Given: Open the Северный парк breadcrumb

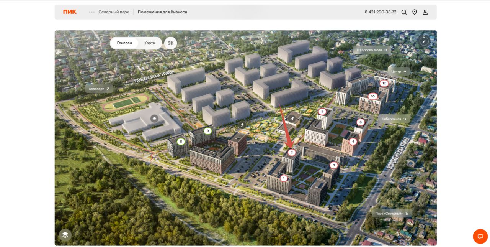Looking at the screenshot, I should 114,12.
